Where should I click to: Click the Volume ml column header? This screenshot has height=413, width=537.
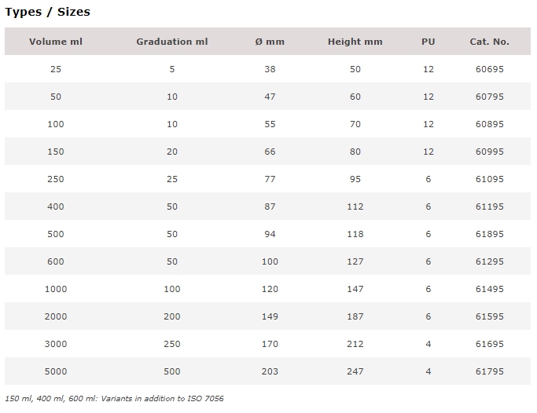tap(56, 42)
